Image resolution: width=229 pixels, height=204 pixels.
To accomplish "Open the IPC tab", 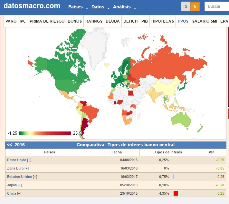I will 23,21.
